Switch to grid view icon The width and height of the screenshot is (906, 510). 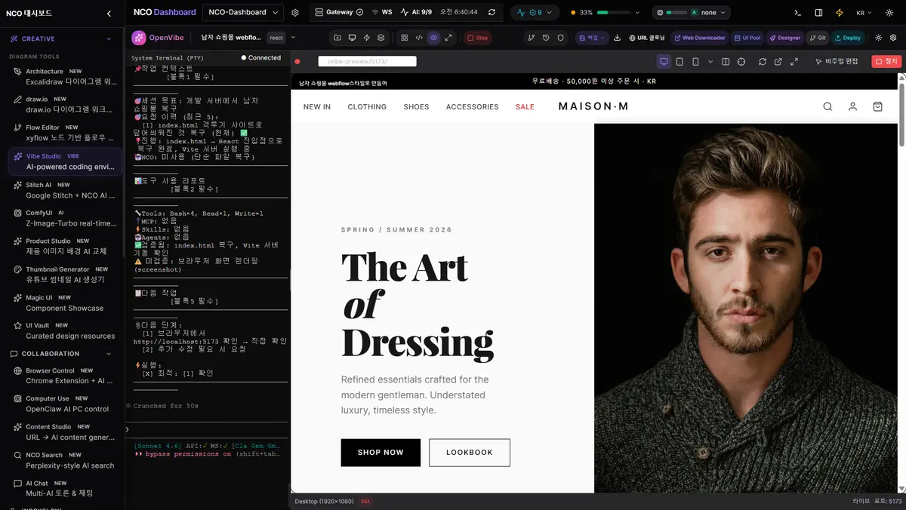[x=405, y=38]
